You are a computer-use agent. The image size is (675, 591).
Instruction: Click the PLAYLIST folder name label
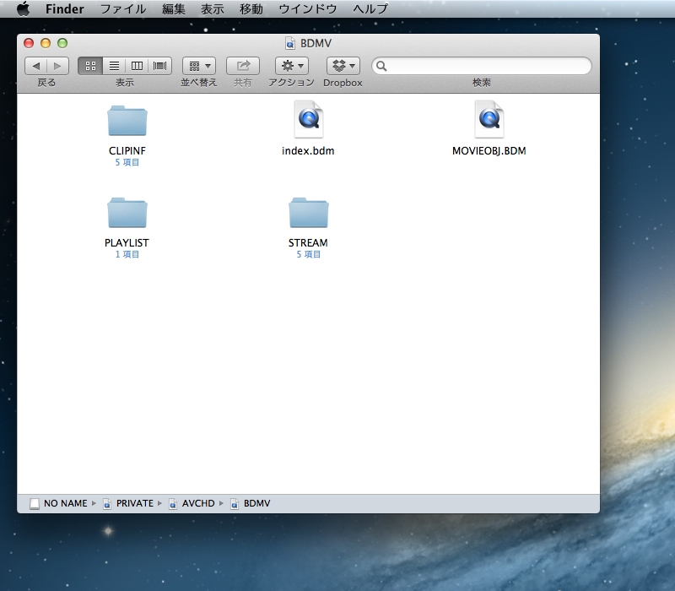pos(127,243)
